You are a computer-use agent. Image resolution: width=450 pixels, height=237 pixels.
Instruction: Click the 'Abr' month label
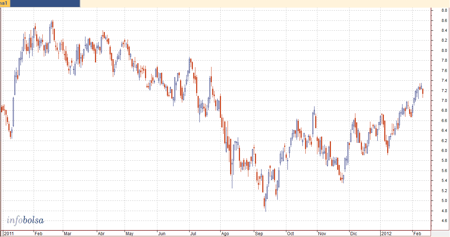point(101,233)
